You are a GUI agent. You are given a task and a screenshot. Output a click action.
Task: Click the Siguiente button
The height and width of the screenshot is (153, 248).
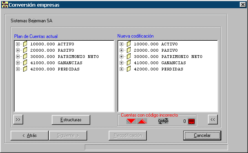coord(68,135)
